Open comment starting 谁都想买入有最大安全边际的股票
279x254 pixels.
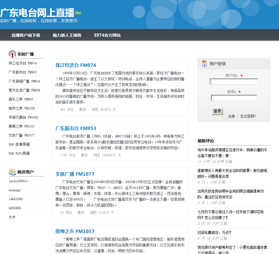tap(232, 173)
